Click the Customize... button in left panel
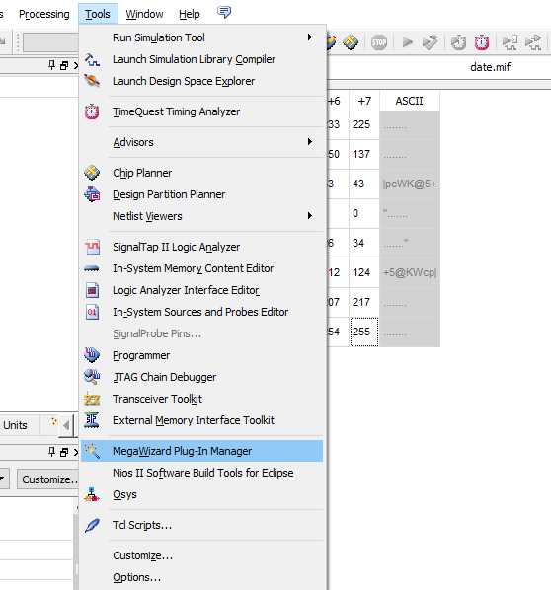 click(48, 479)
